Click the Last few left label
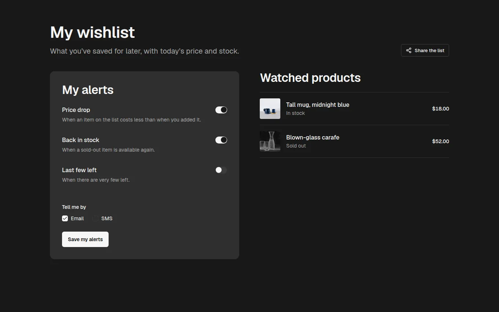Viewport: 499px width, 312px height. pyautogui.click(x=79, y=170)
